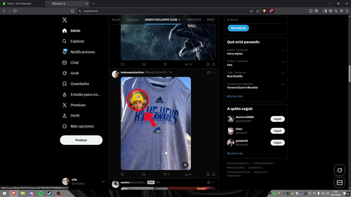
Task: Open Brave Rewards triangle icon
Action: click(x=271, y=11)
